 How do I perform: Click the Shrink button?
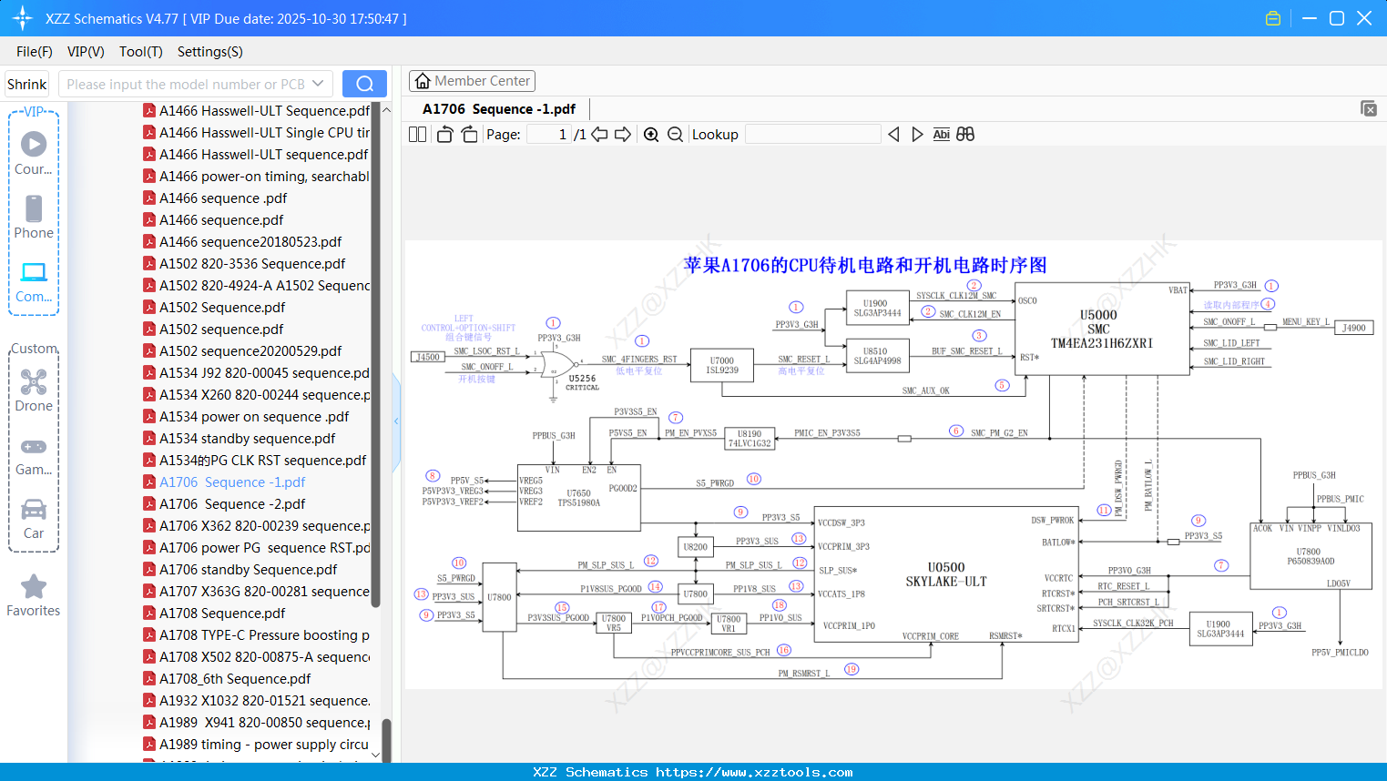(x=27, y=84)
